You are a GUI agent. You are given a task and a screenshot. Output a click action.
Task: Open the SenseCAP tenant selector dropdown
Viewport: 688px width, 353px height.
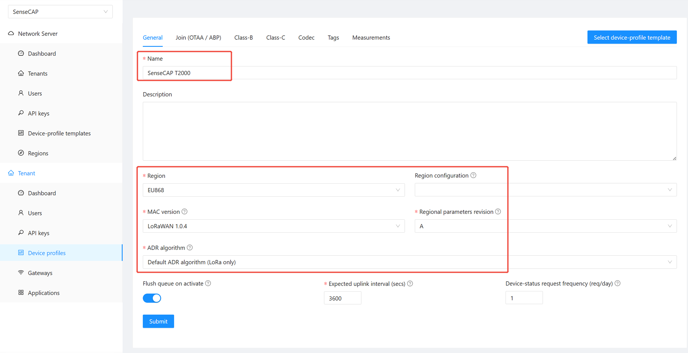tap(60, 12)
